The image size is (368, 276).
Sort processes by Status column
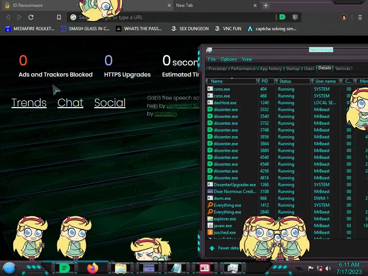pos(293,81)
